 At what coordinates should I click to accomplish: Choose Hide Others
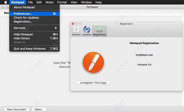point(34,38)
